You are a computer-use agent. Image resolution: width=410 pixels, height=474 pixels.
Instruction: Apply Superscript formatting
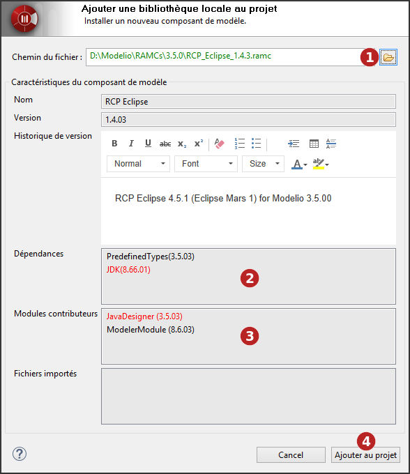click(x=199, y=144)
